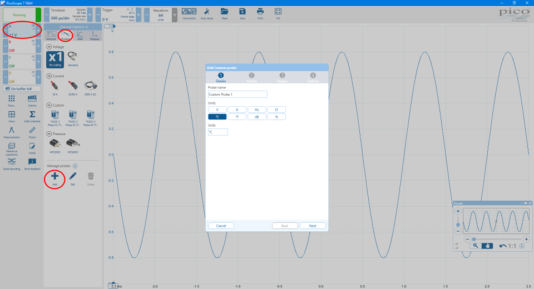Select the Hz unit option
The width and height of the screenshot is (534, 289).
click(x=256, y=109)
